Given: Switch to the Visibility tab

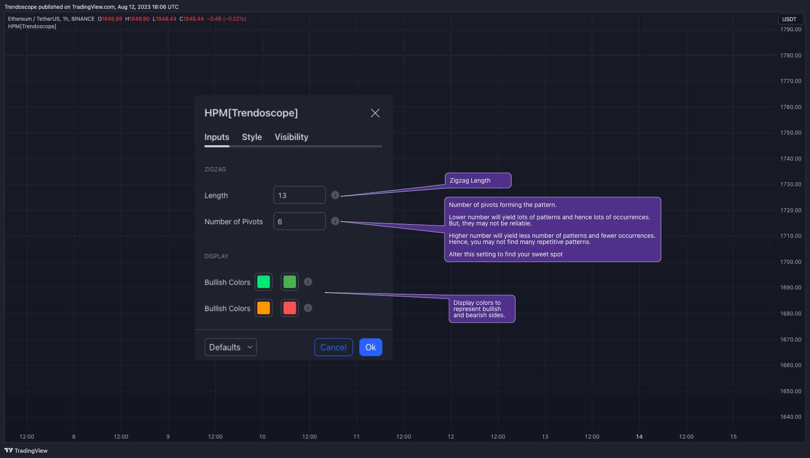Looking at the screenshot, I should (291, 137).
